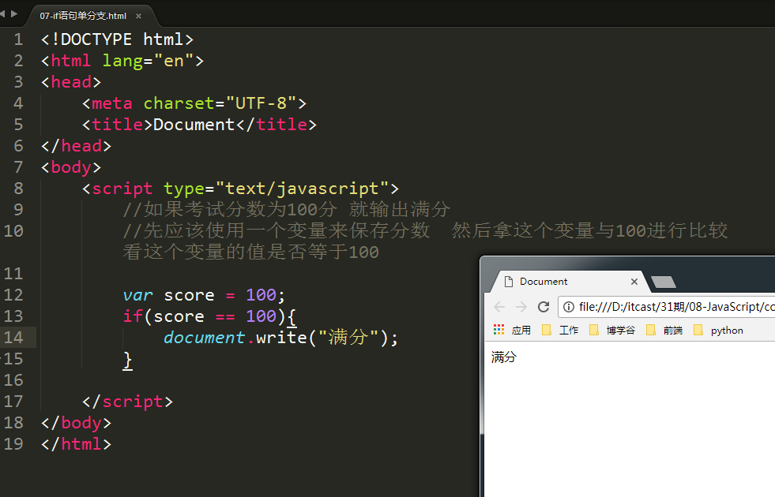Click the charset="UTF-8" attribute text
The width and height of the screenshot is (775, 497).
(x=220, y=103)
